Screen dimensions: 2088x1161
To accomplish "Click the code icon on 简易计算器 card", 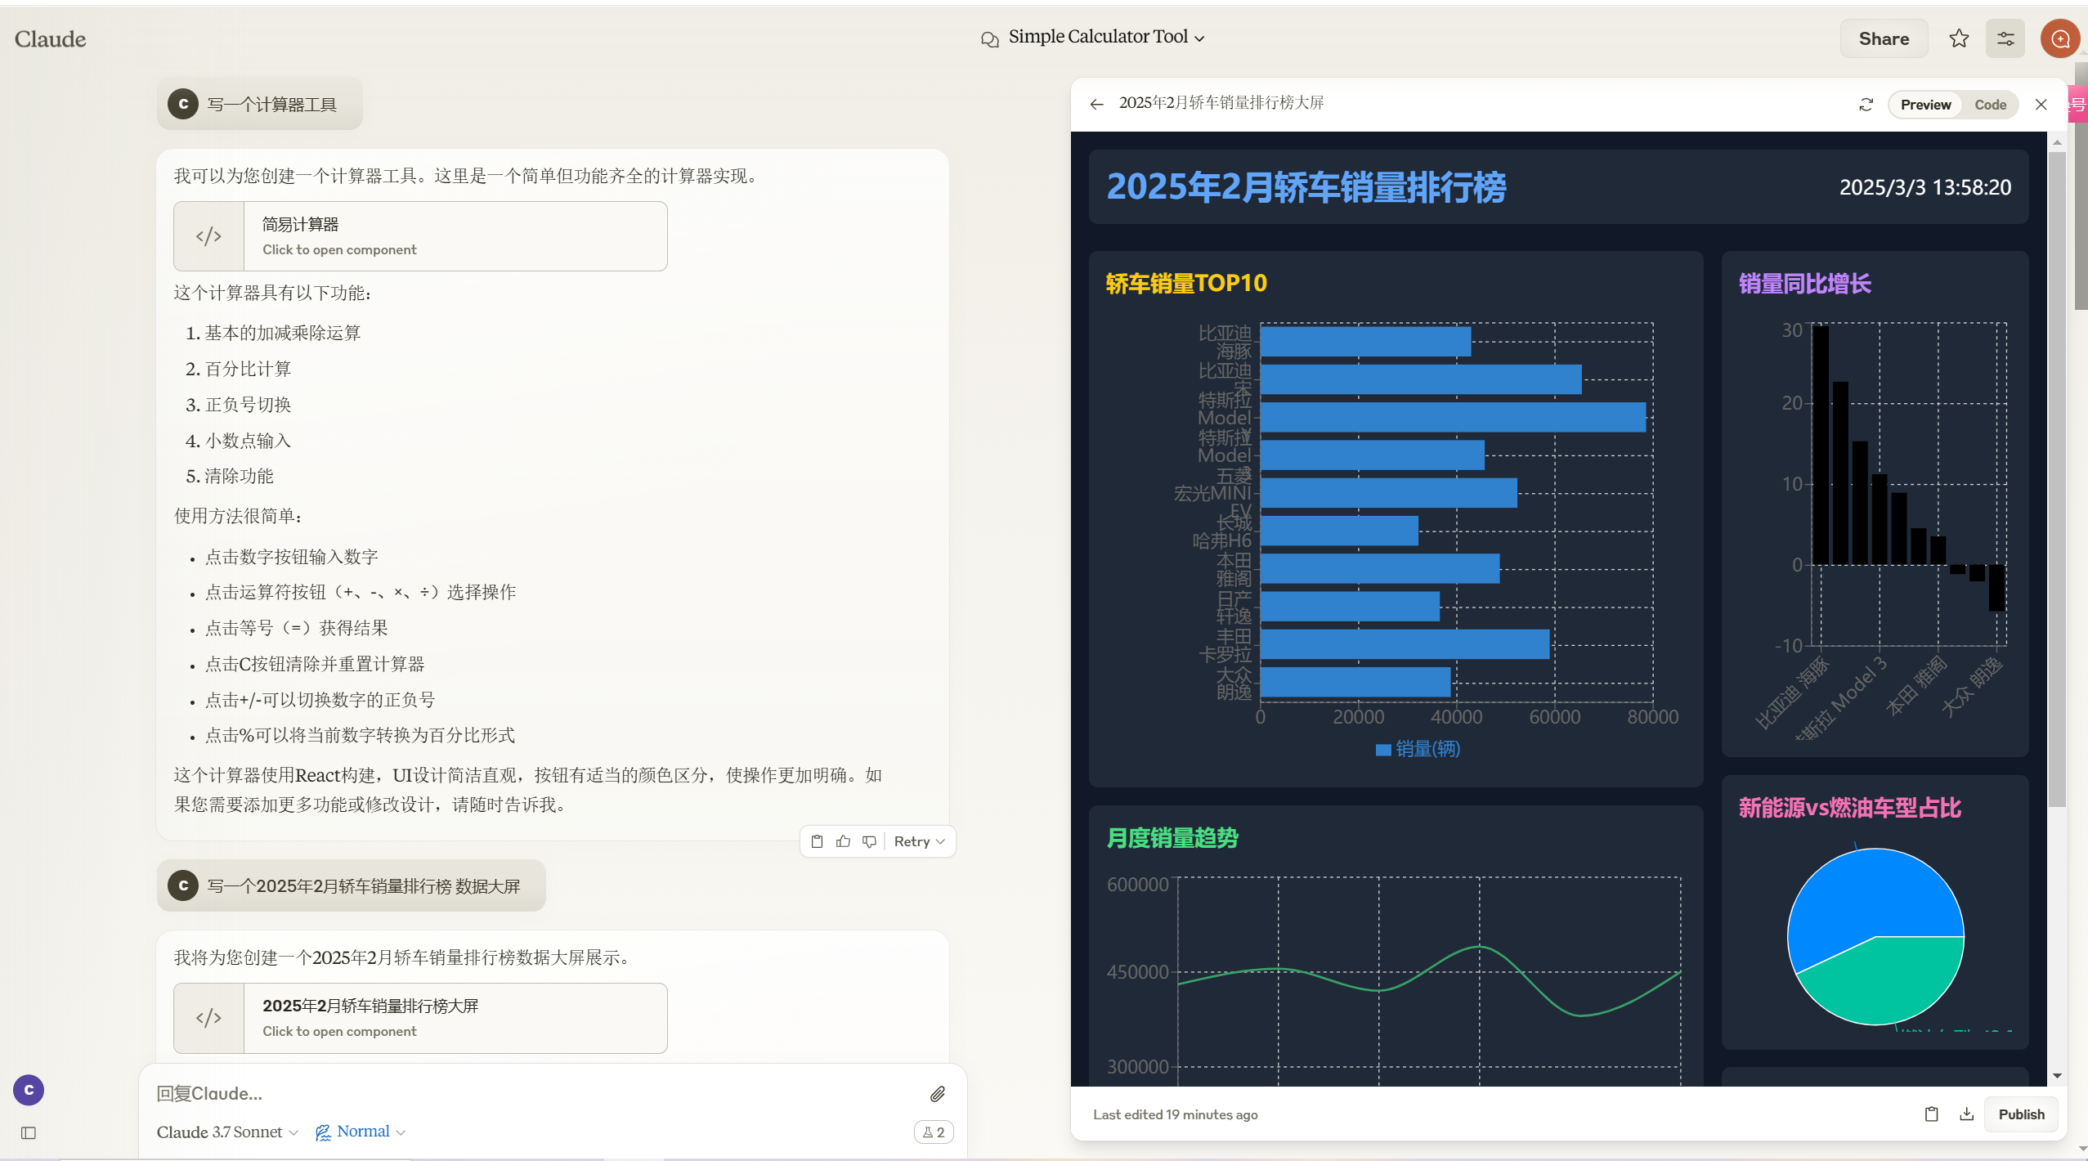I will [208, 236].
